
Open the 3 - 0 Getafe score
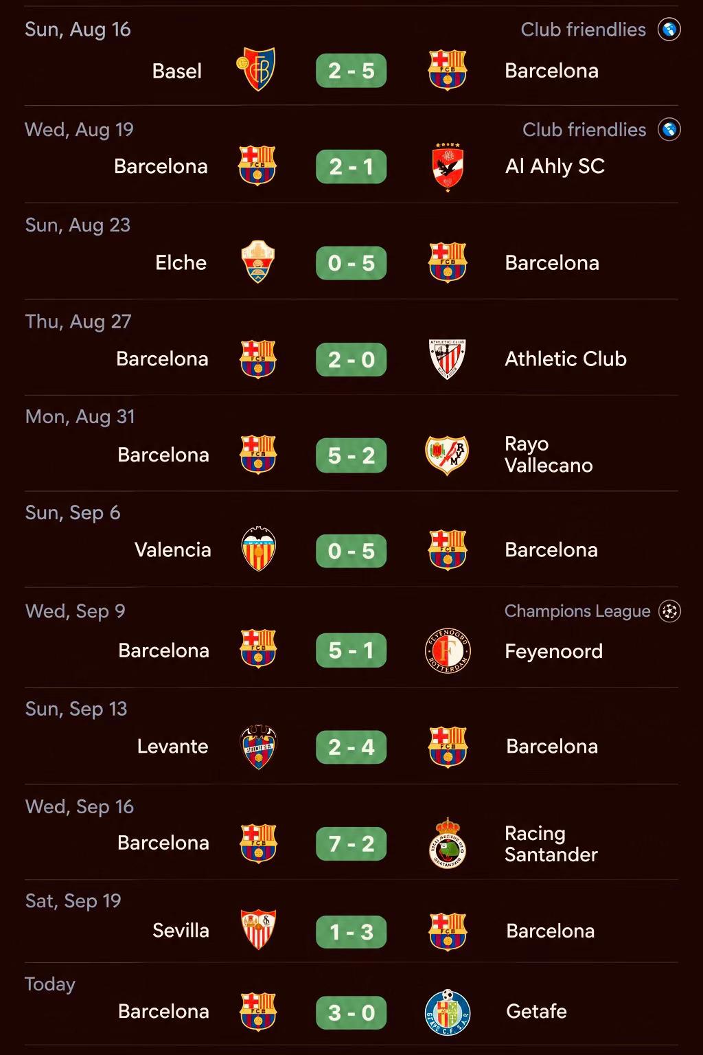[351, 1012]
